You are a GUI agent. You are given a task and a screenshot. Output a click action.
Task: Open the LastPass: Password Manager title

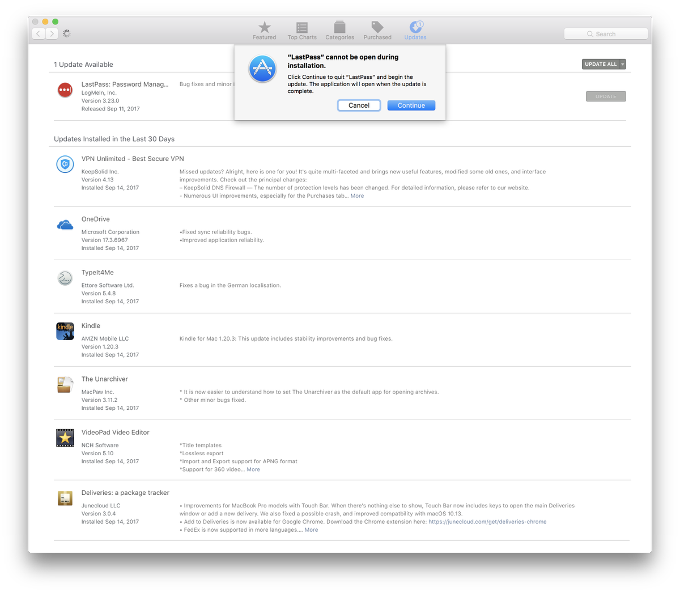coord(125,84)
